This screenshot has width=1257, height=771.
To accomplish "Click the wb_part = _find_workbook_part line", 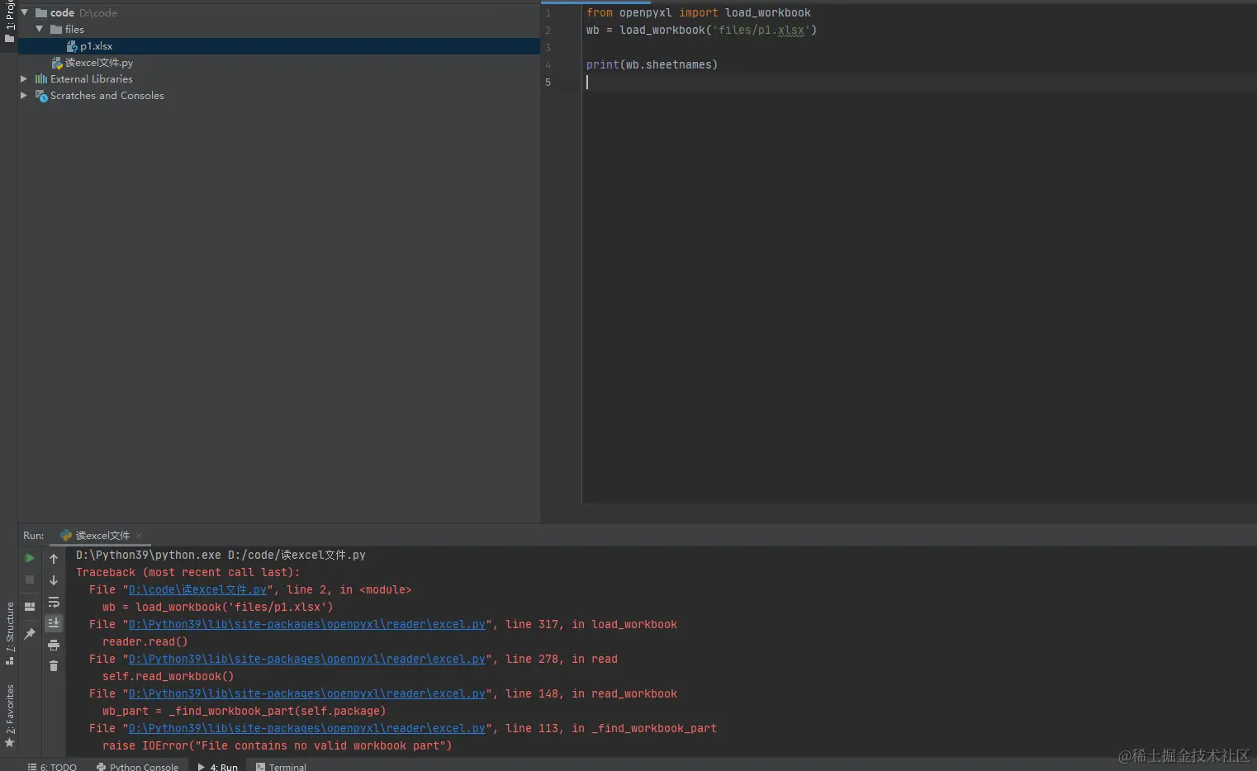I will click(x=244, y=711).
